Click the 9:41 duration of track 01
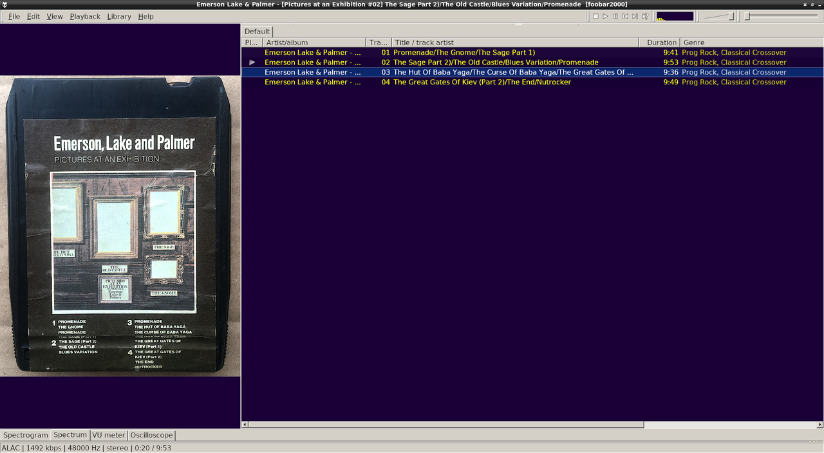This screenshot has width=824, height=453. tap(671, 52)
